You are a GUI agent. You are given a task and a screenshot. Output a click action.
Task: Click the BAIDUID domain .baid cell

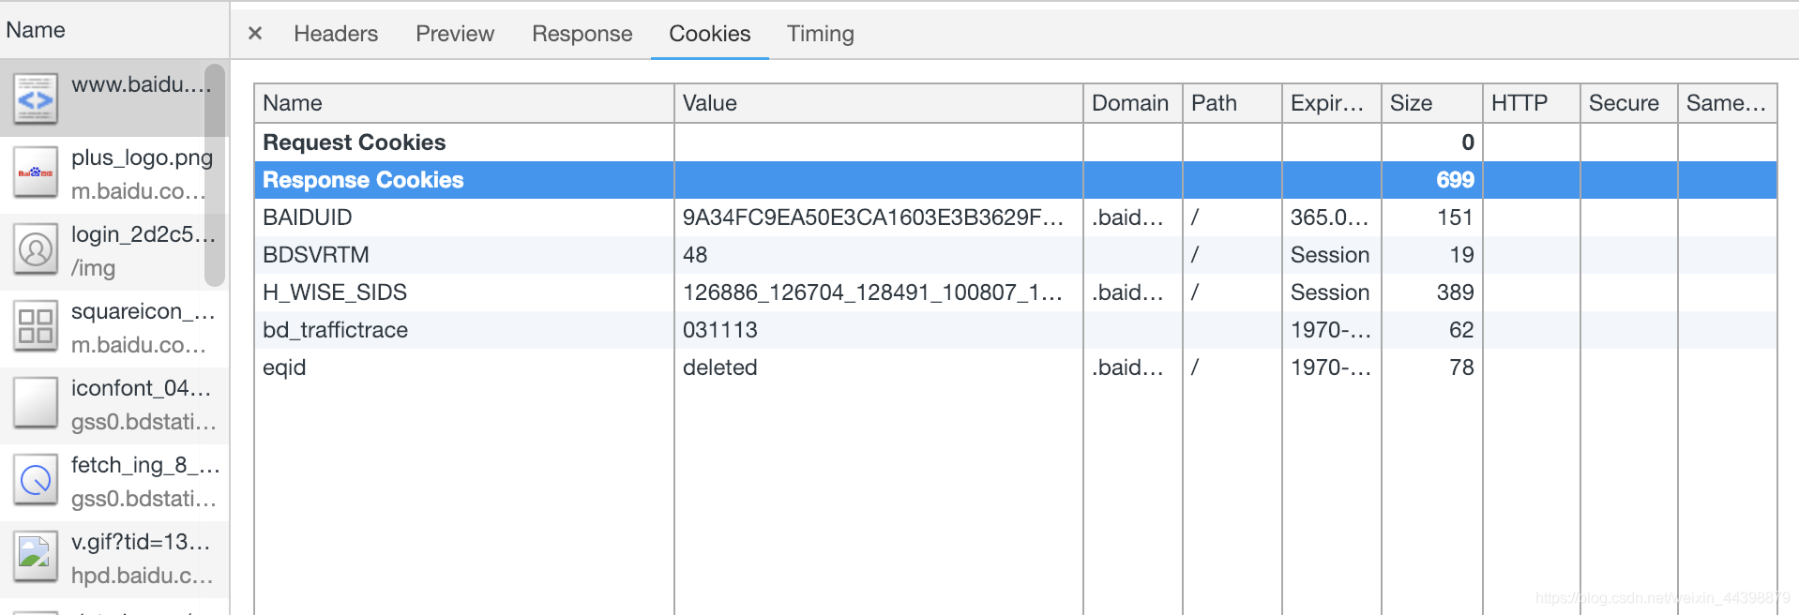click(x=1127, y=217)
